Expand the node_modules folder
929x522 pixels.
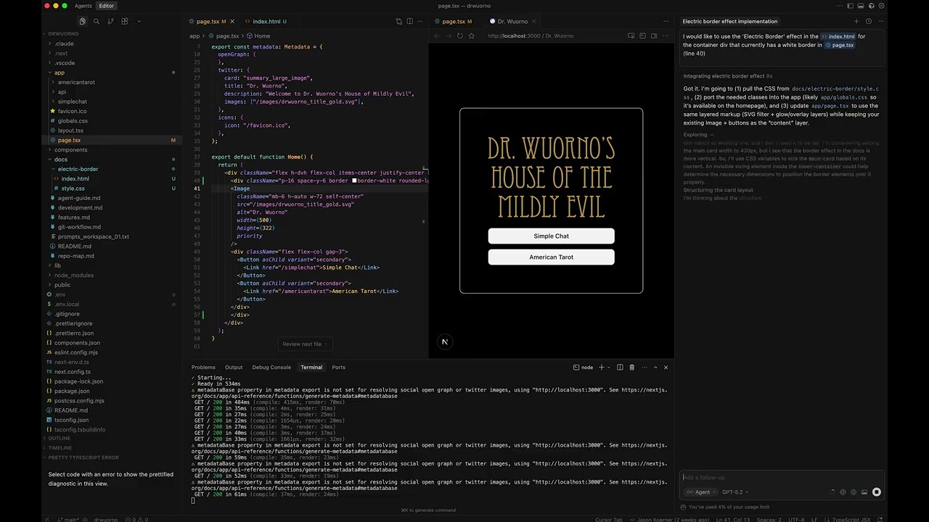(73, 275)
